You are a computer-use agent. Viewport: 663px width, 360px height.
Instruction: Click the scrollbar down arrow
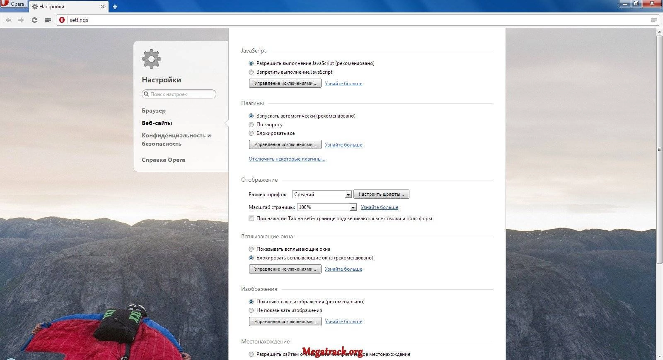pyautogui.click(x=659, y=356)
